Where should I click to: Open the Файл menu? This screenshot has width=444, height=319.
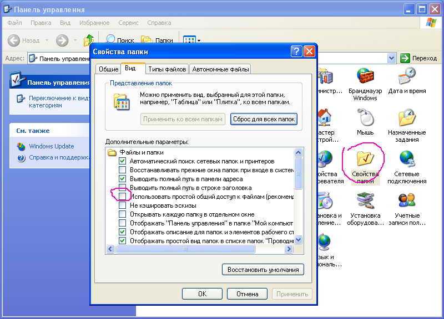14,23
